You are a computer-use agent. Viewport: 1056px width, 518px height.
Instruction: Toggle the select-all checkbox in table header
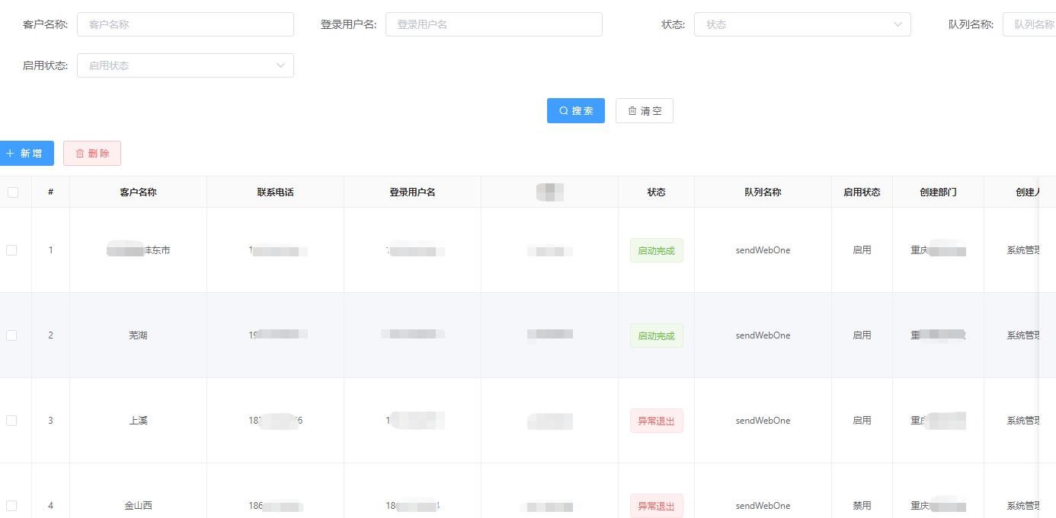pyautogui.click(x=13, y=192)
